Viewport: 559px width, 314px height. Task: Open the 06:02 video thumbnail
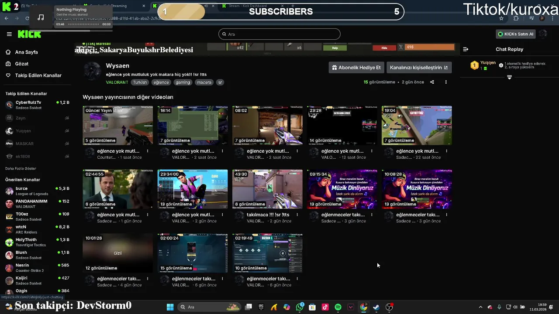pos(267,125)
